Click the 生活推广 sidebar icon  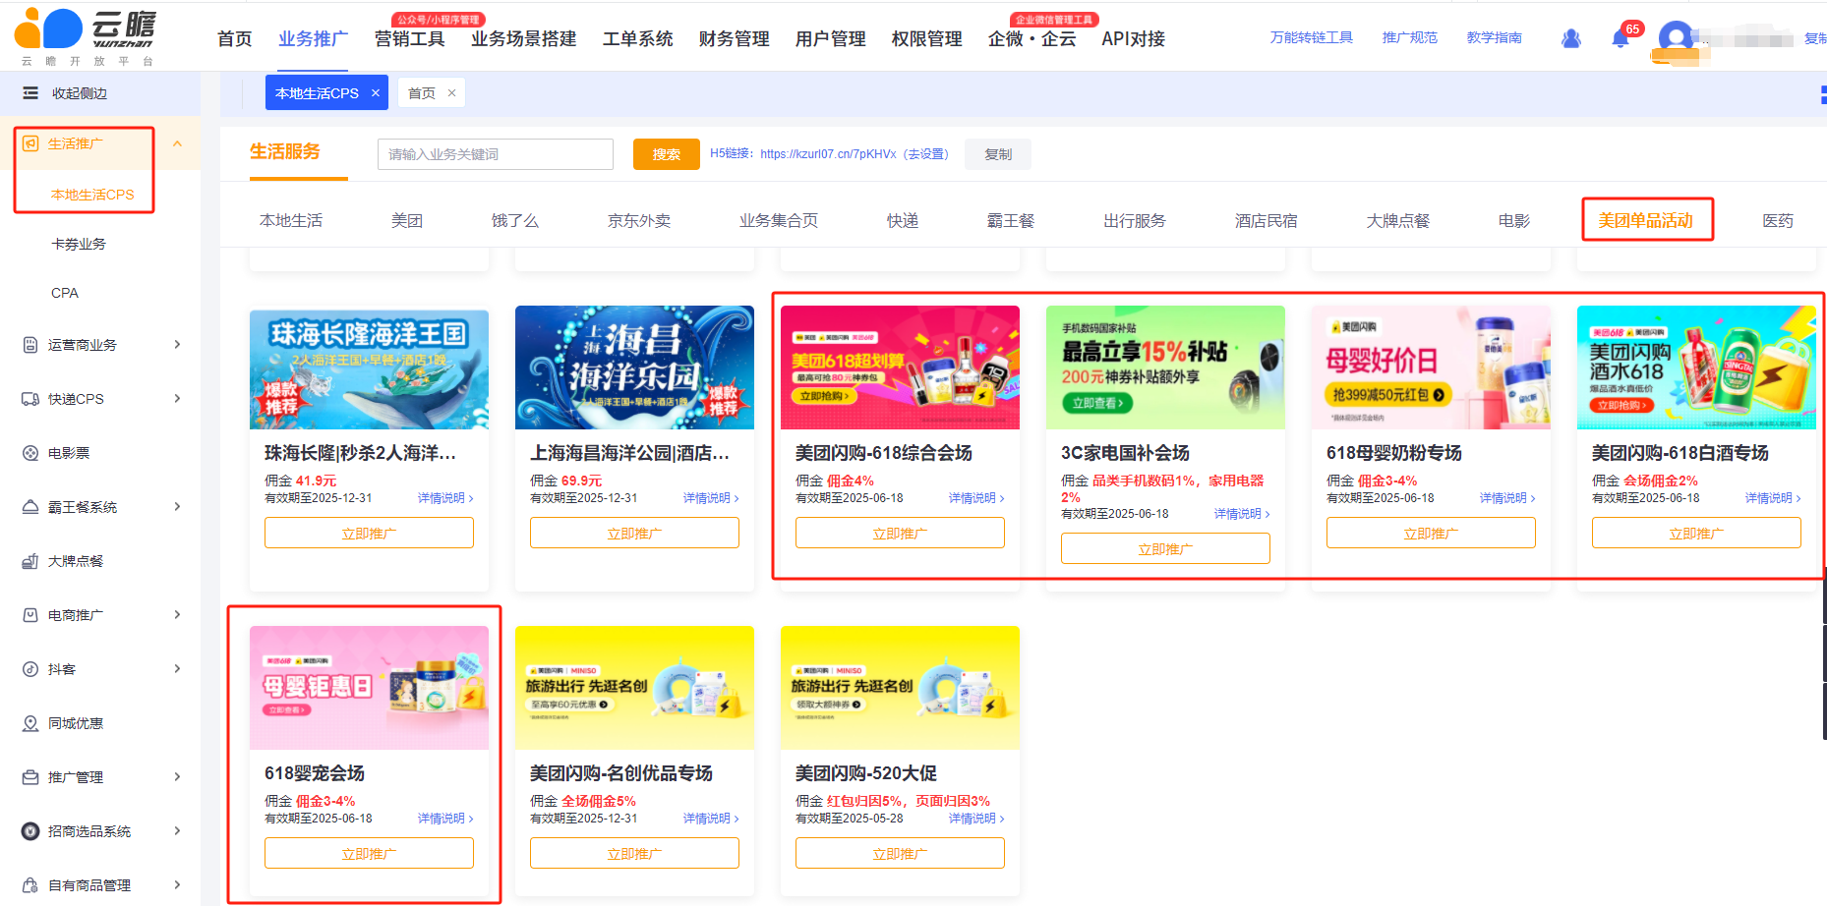coord(30,143)
